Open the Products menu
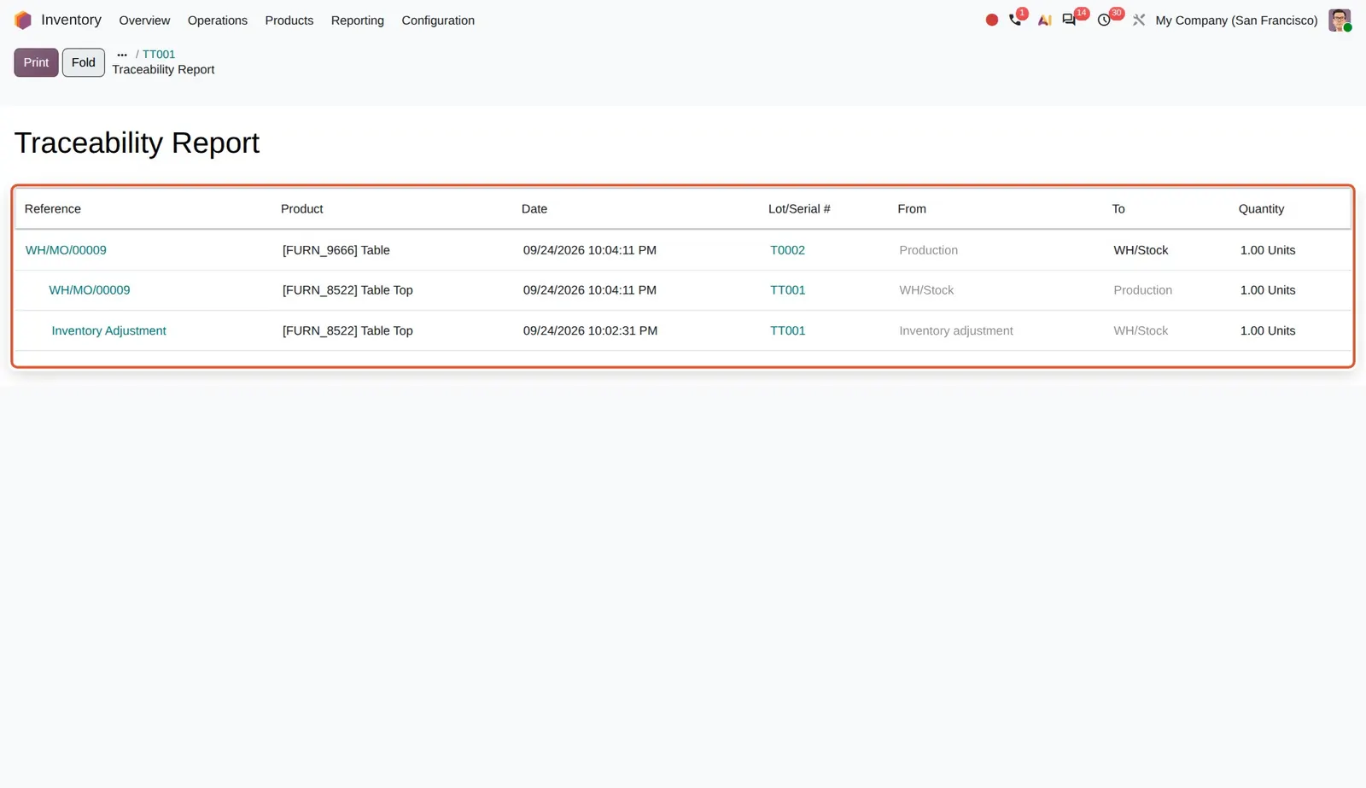 [289, 20]
